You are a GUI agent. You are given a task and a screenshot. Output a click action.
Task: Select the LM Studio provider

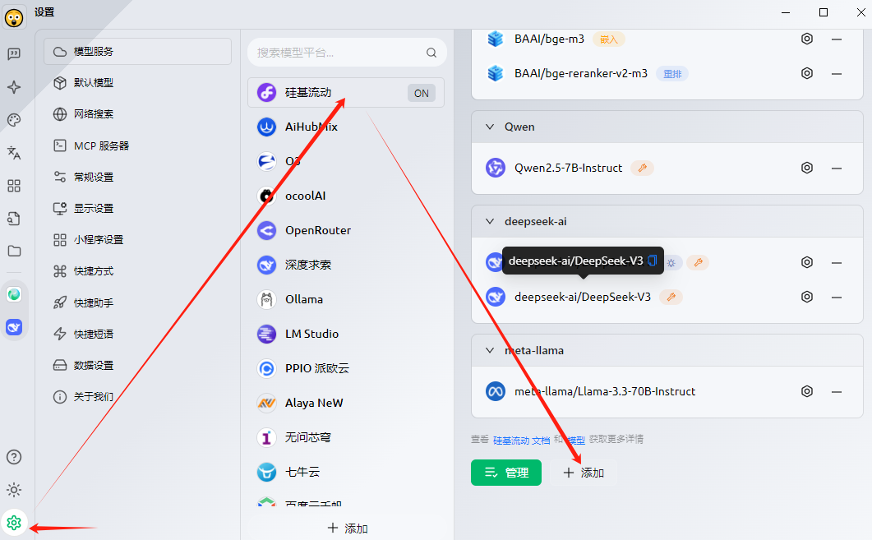pyautogui.click(x=346, y=334)
